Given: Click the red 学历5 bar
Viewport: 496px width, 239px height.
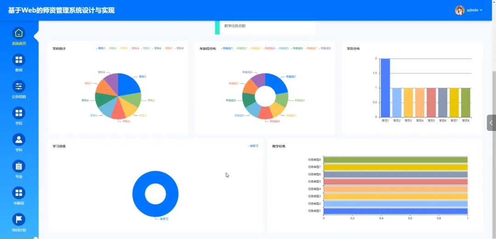Looking at the screenshot, I should 431,103.
